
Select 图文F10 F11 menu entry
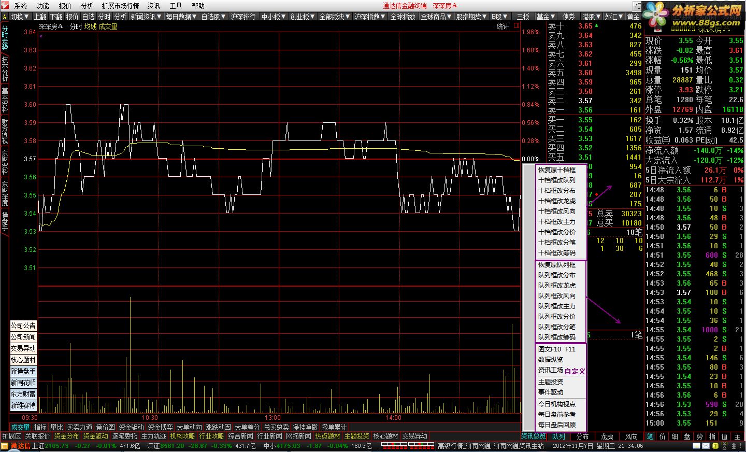click(x=557, y=349)
